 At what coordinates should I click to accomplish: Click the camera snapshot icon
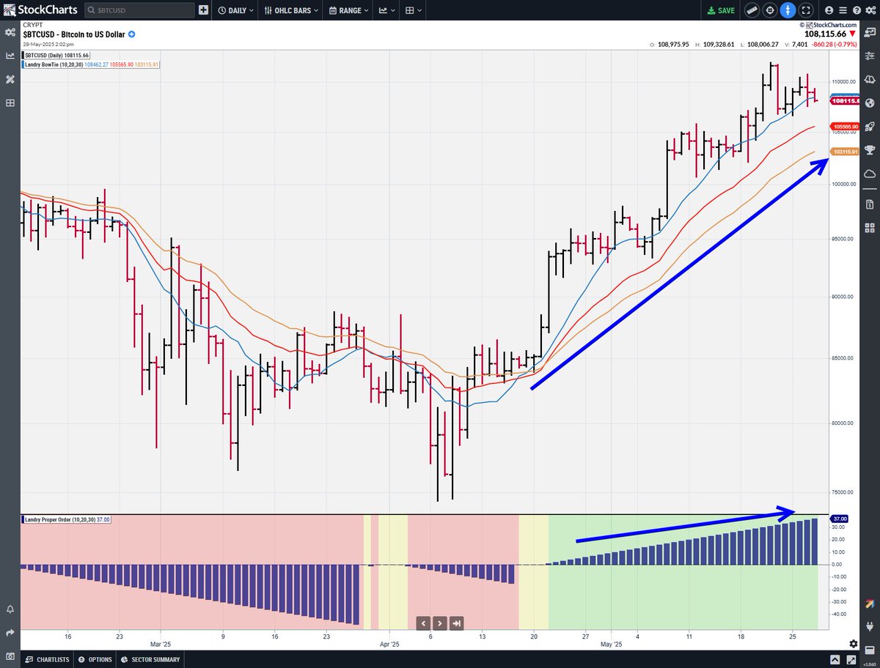tap(10, 657)
